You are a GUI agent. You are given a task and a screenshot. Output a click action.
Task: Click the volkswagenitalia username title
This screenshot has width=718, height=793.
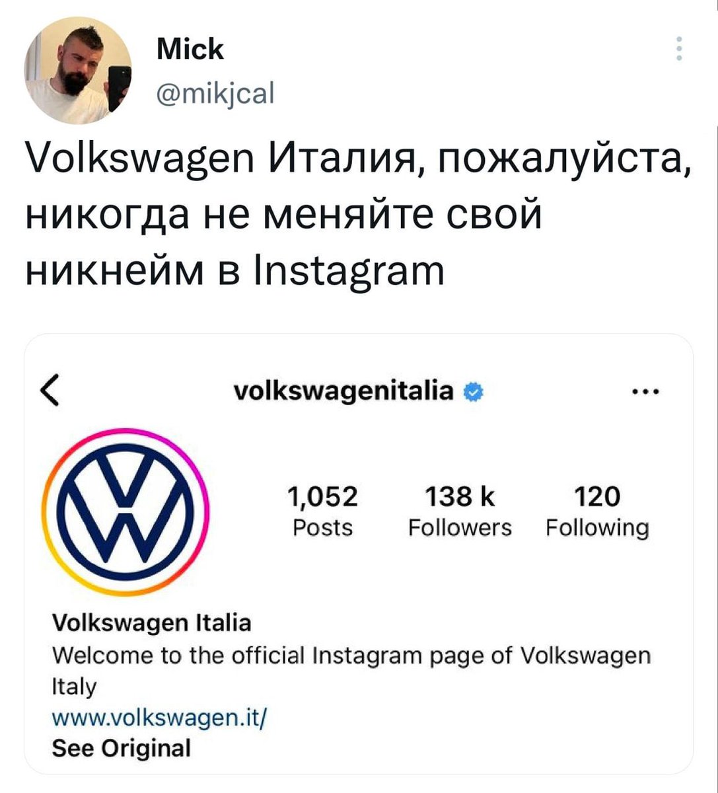click(x=344, y=391)
